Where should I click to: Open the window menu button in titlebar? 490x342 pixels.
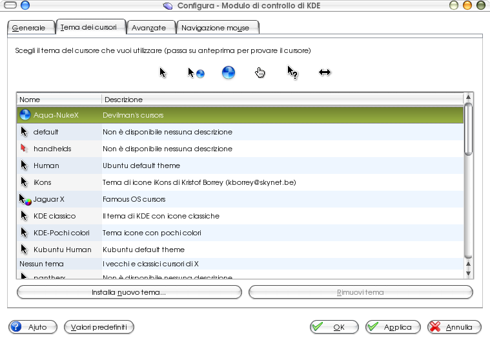click(10, 5)
